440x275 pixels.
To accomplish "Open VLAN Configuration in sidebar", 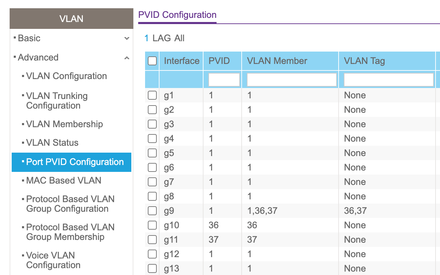I will [x=66, y=76].
